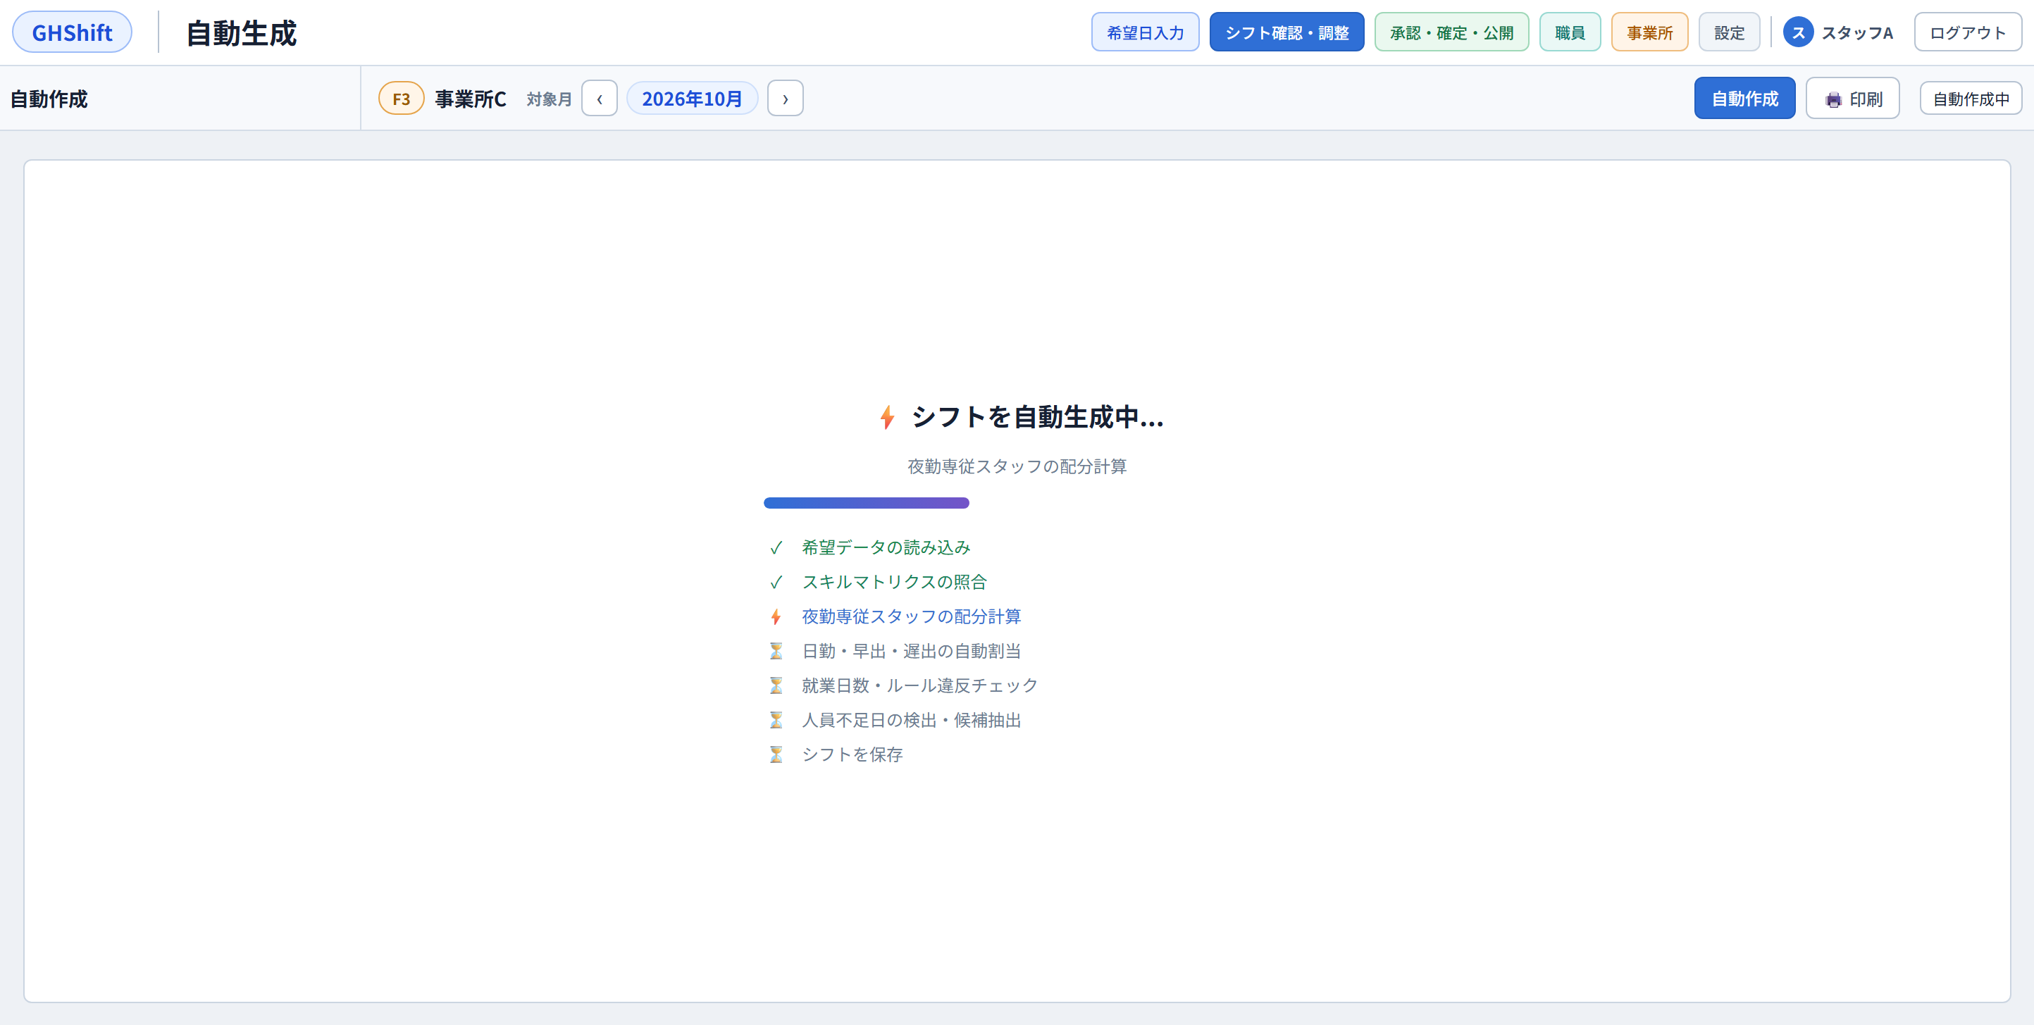This screenshot has width=2034, height=1025.
Task: Click the checkmark next to 希望データの読み込み
Action: [x=776, y=547]
